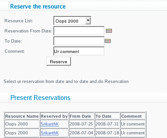The height and width of the screenshot is (138, 167).
Task: Select the 'To Date' column header
Action: click(107, 116)
